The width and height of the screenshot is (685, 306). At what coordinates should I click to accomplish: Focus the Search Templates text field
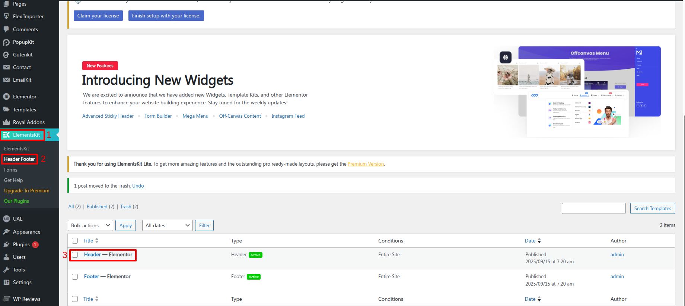click(x=593, y=208)
